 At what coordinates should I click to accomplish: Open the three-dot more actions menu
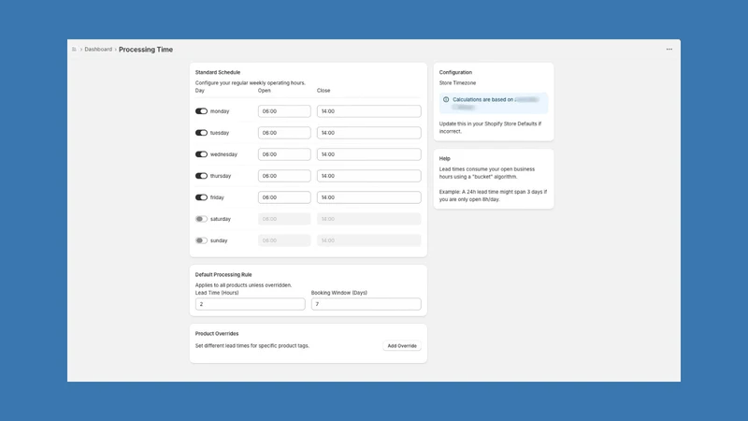point(669,50)
